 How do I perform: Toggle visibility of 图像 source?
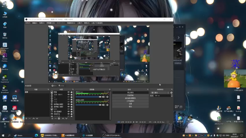point(69,92)
